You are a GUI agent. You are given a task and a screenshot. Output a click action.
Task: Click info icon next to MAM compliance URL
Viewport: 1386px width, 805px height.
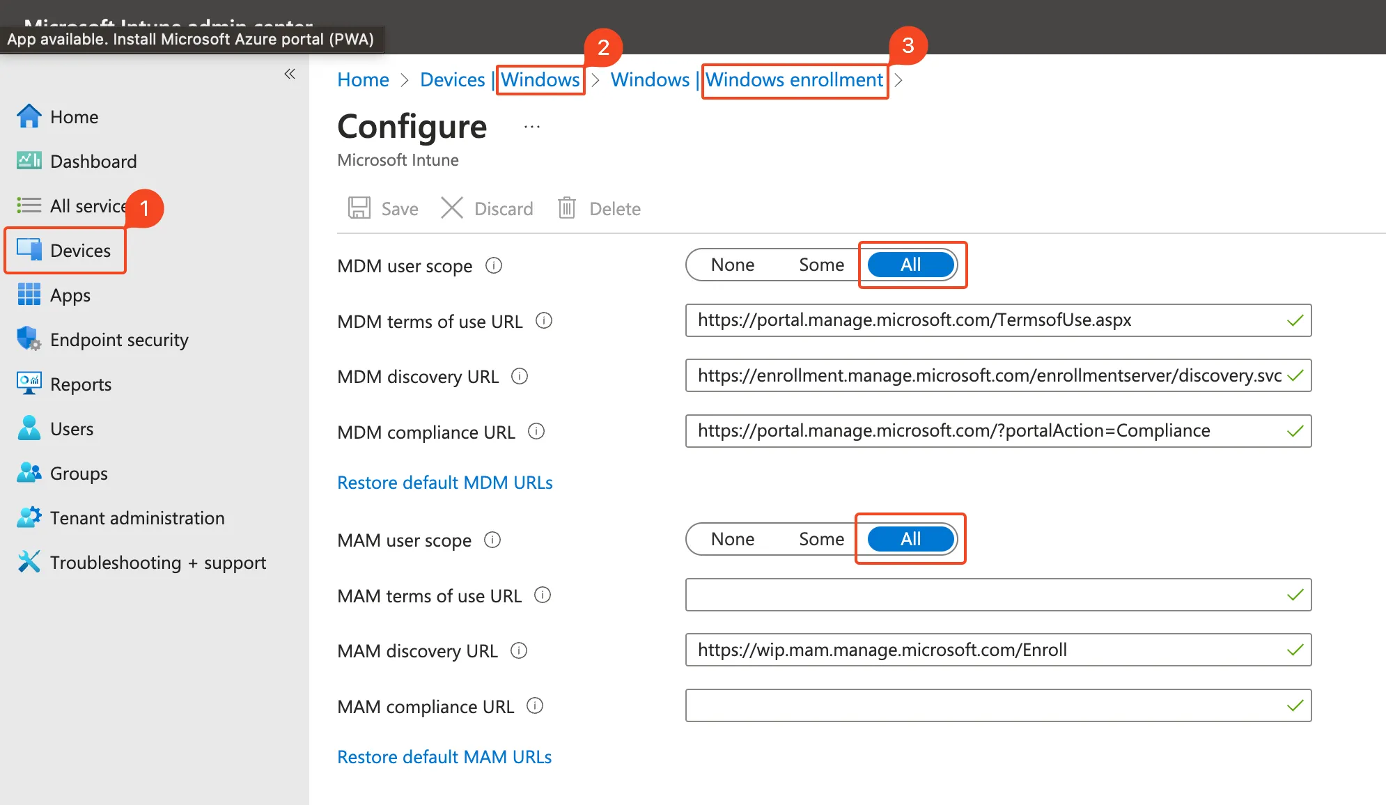535,706
